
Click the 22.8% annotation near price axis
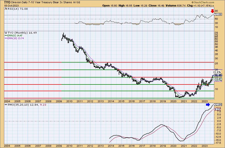pos(217,72)
